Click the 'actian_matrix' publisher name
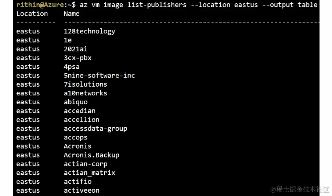Screen dimensions: 332x196 [90, 173]
